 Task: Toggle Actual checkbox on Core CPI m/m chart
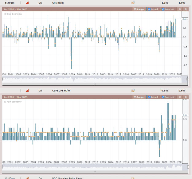click(149, 97)
